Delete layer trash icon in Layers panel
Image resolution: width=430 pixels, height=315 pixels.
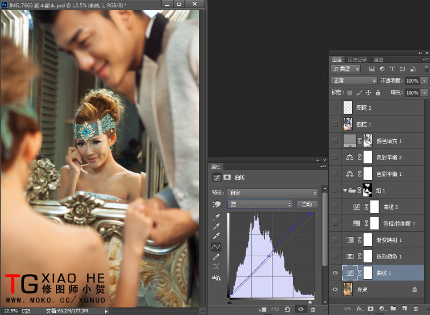(x=415, y=309)
